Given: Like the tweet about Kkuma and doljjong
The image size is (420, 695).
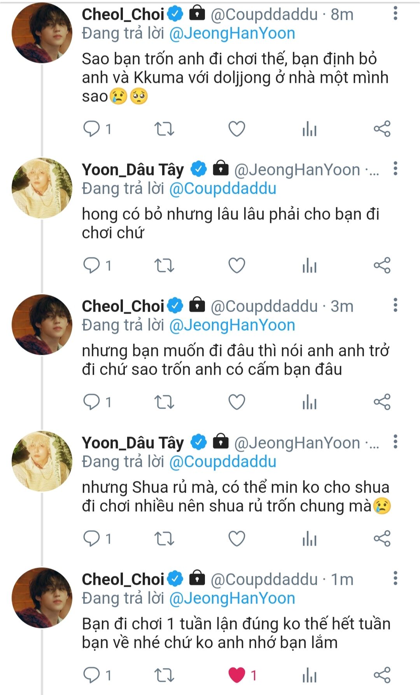Looking at the screenshot, I should pyautogui.click(x=236, y=129).
